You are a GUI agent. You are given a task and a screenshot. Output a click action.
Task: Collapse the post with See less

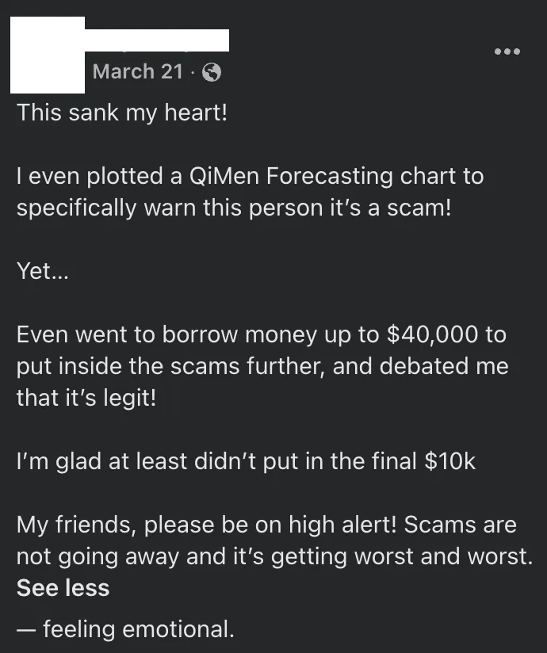[63, 588]
